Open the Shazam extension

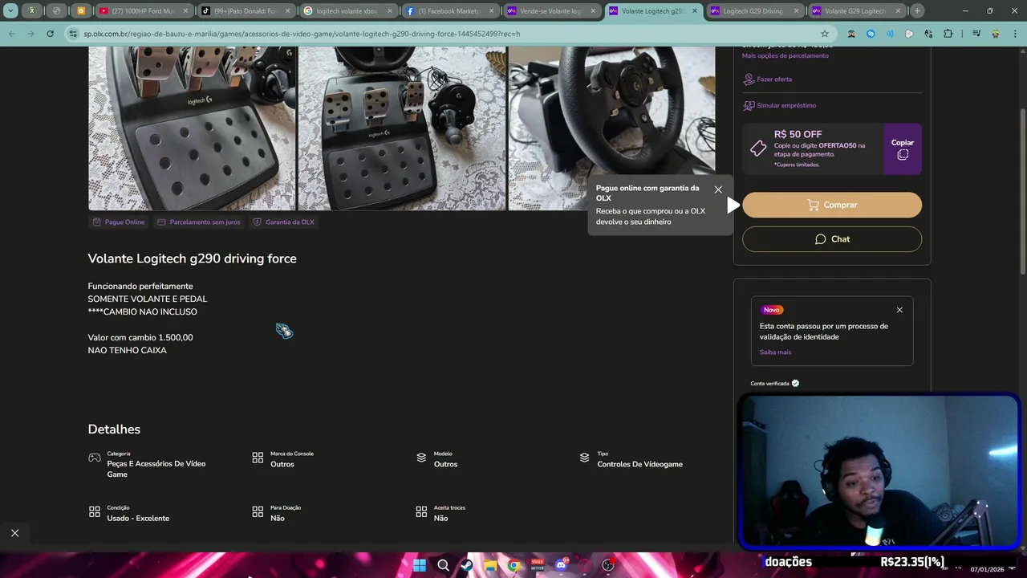click(871, 34)
